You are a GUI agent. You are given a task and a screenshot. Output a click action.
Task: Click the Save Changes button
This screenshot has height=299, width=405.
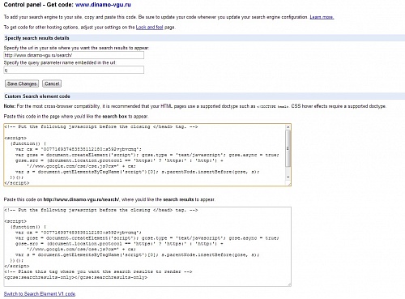pos(22,83)
